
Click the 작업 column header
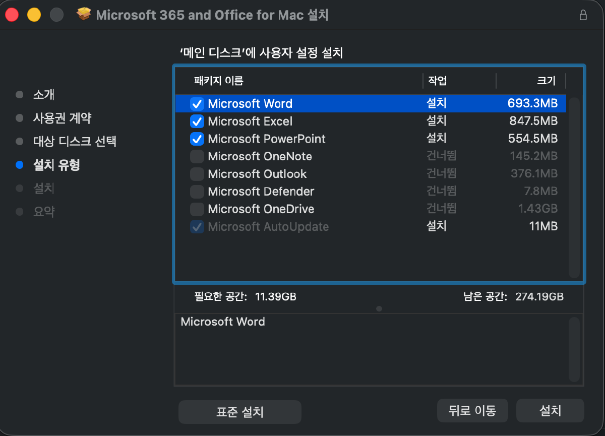[438, 81]
